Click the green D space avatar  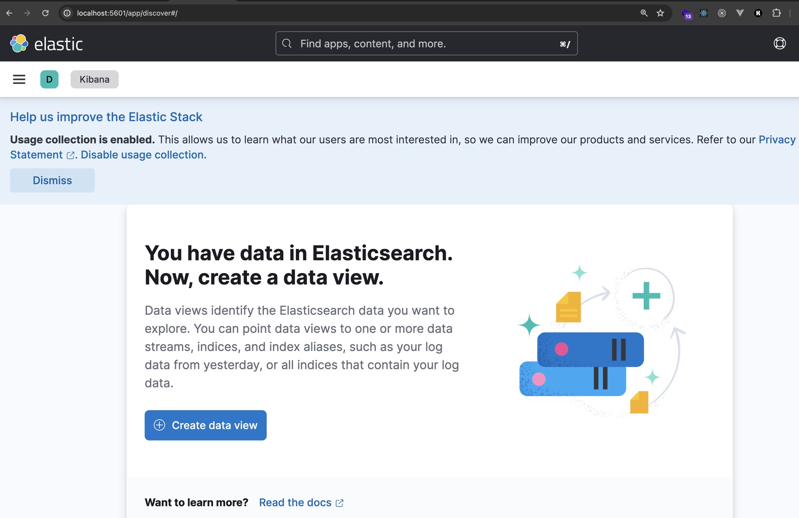[49, 79]
